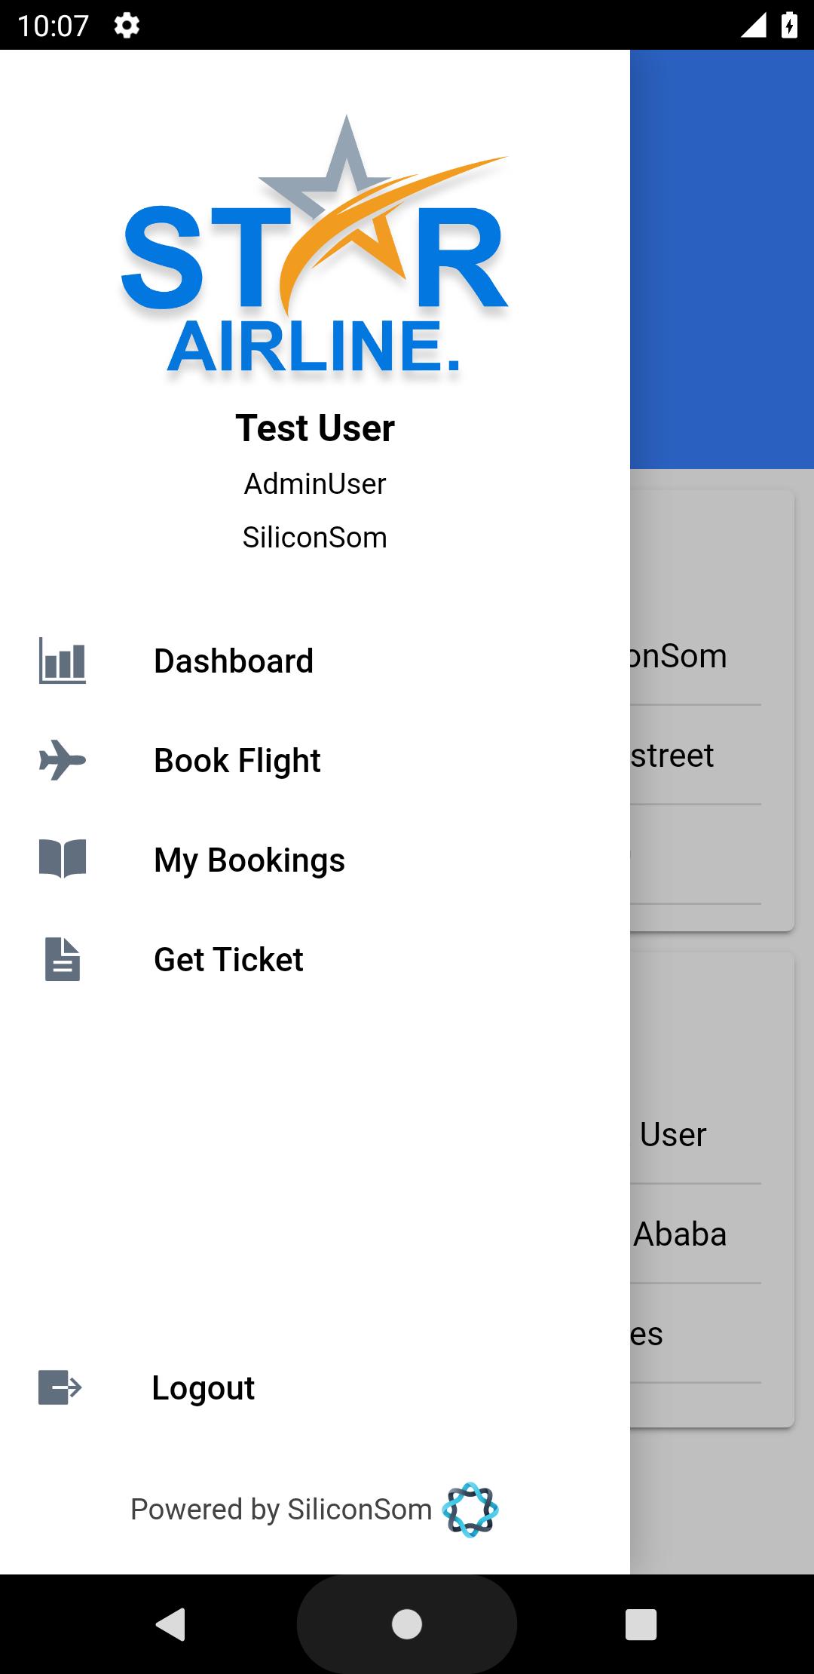Click the AdminUser role label

click(x=315, y=484)
